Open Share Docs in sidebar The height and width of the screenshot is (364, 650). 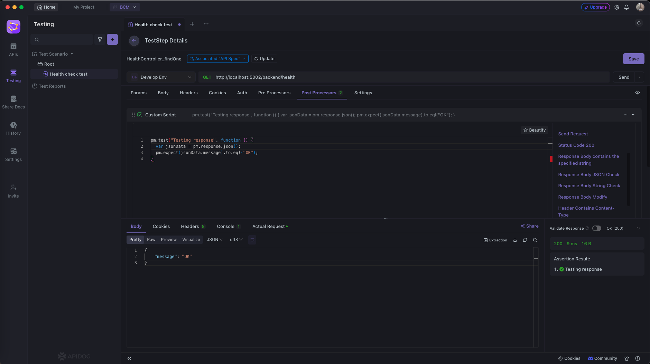(13, 102)
